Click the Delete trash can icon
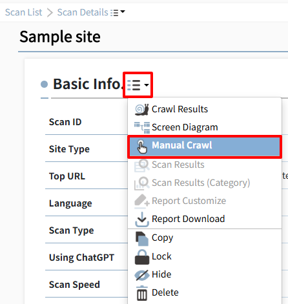Image resolution: width=288 pixels, height=304 pixels. click(x=142, y=293)
